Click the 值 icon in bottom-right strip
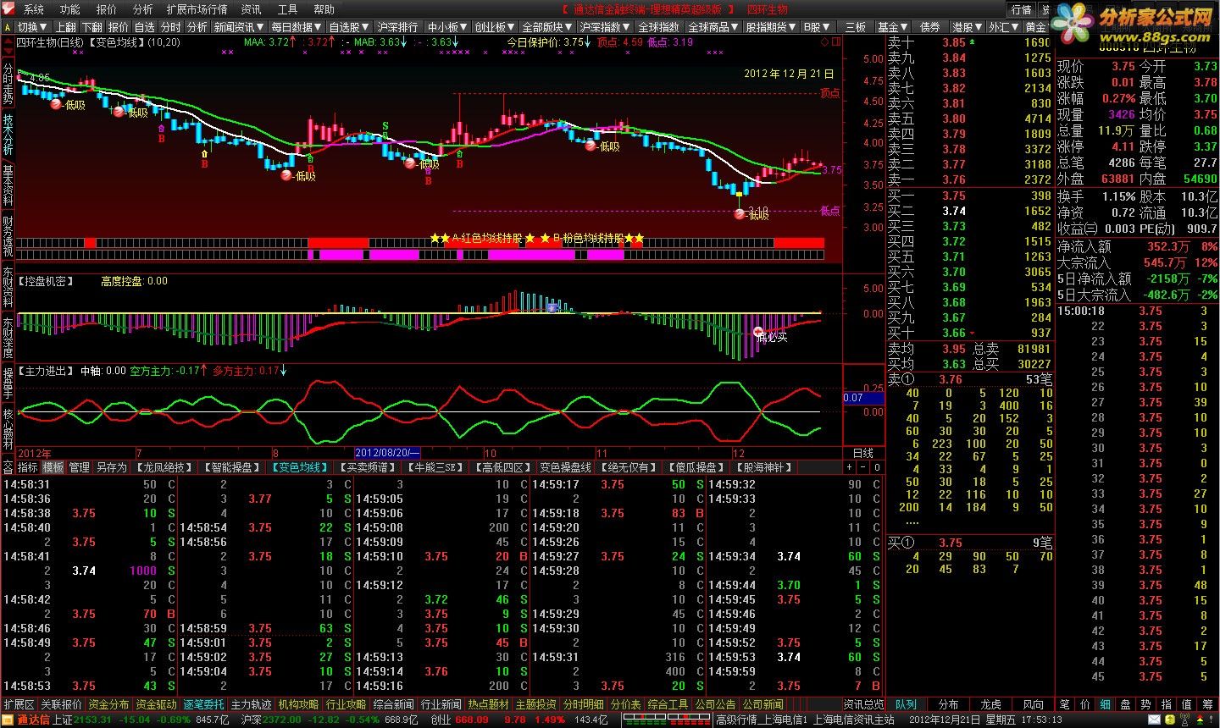The height and width of the screenshot is (728, 1220). 1186,704
